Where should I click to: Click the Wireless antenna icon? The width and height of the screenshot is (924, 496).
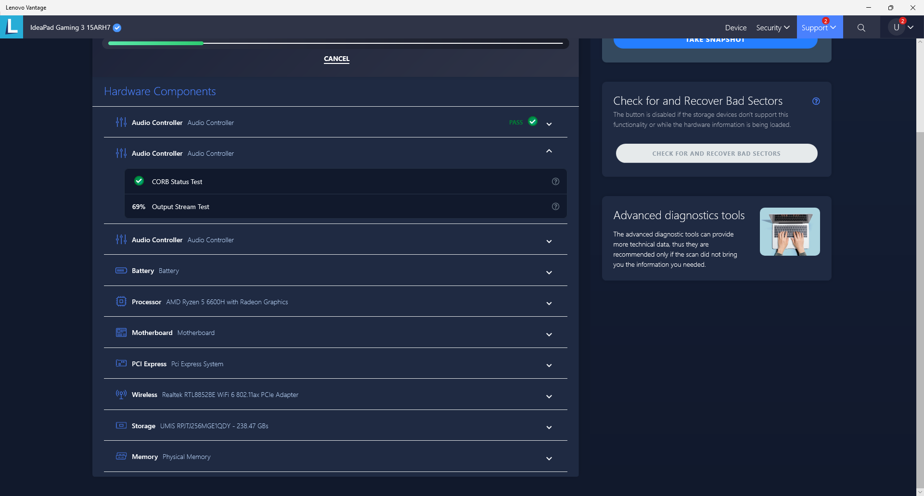click(x=121, y=395)
